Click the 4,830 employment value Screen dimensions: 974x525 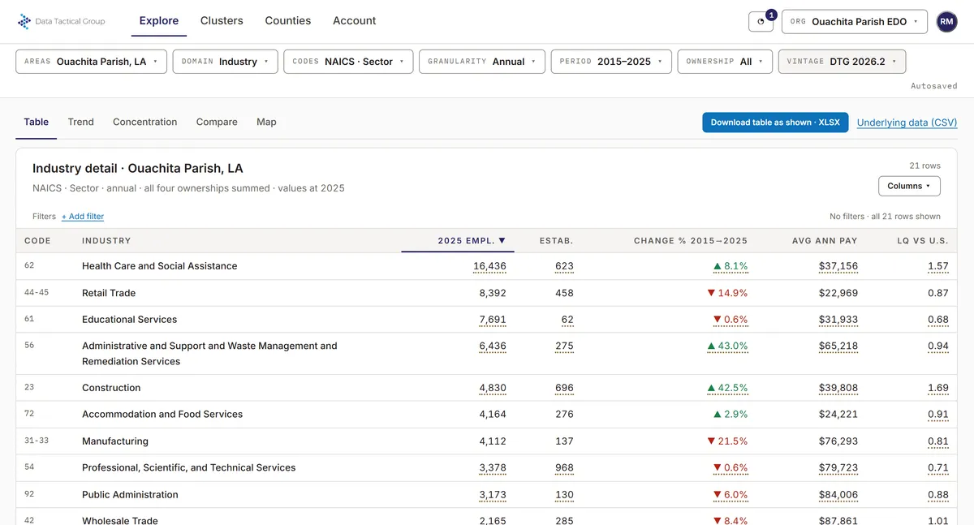[493, 388]
